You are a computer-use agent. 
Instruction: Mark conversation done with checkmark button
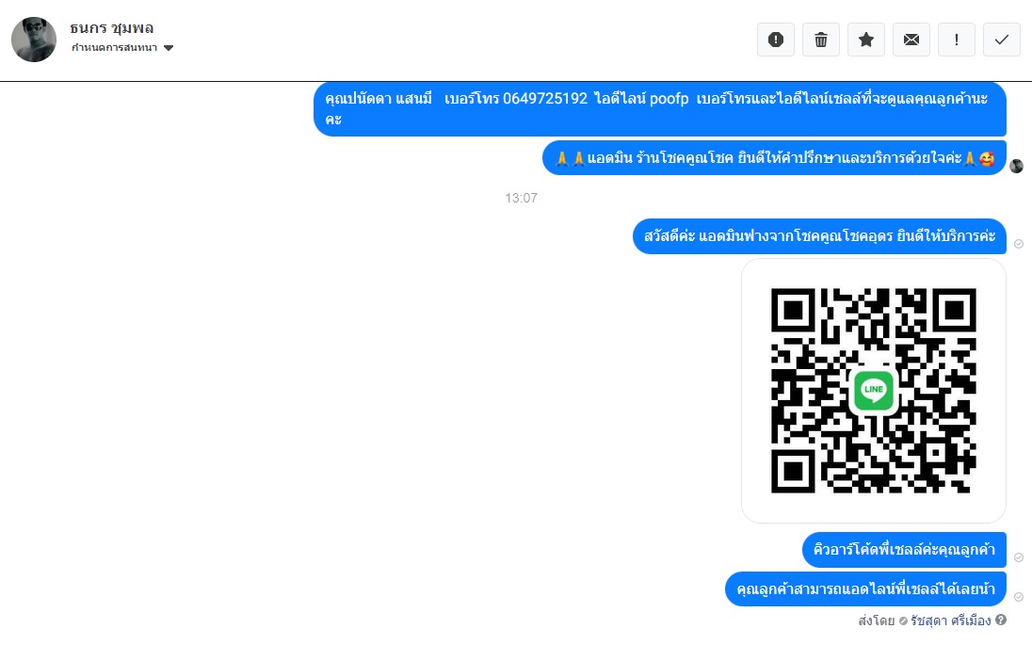1002,40
